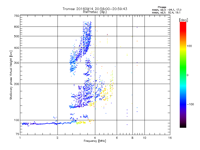Screen dimensions: 200x150
Task: Click the colorbar tick label '0'
Action: click(187, 75)
